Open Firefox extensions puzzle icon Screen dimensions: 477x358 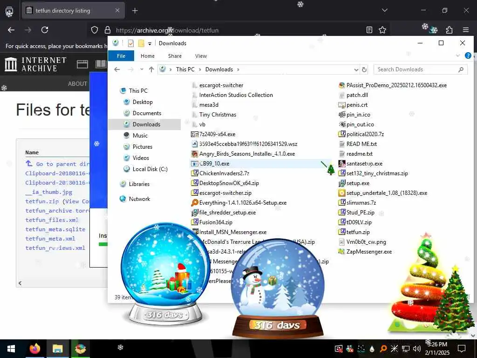click(x=449, y=30)
